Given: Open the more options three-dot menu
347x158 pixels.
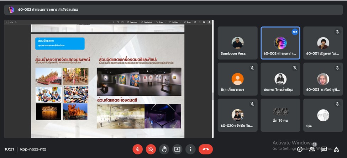Looking at the screenshot, I should click(190, 149).
